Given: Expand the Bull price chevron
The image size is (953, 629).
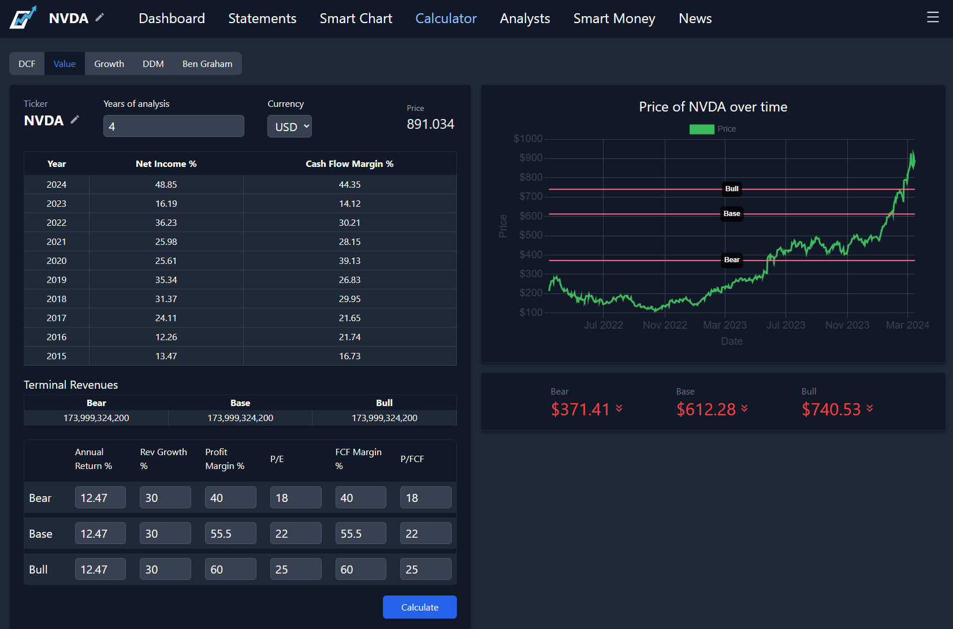Looking at the screenshot, I should click(870, 408).
